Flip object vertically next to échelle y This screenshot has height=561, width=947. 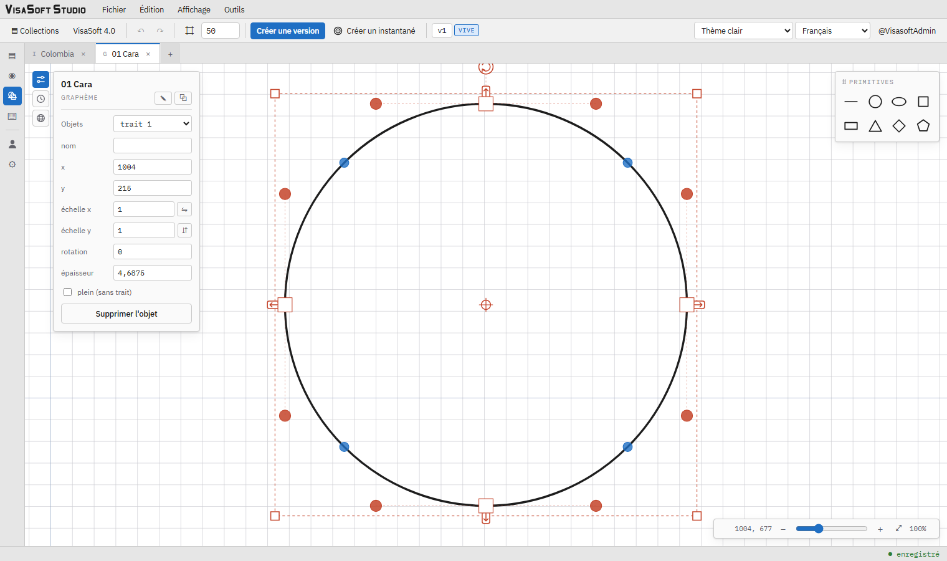(x=184, y=231)
